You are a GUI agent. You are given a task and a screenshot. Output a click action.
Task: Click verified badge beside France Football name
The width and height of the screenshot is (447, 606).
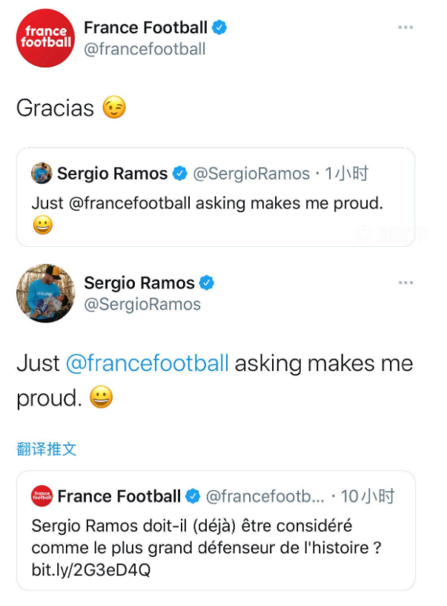tap(219, 28)
